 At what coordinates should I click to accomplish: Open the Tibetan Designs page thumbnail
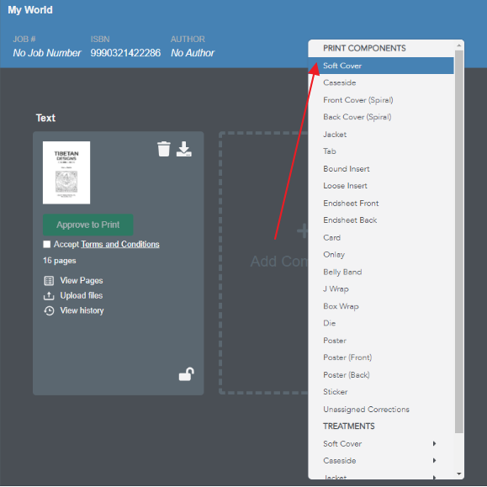point(66,172)
